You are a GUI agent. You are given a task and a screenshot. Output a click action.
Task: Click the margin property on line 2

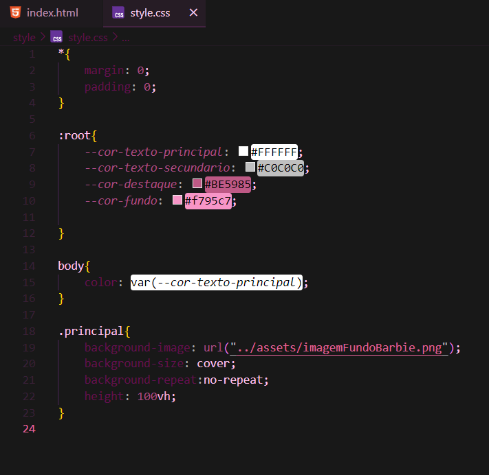104,71
